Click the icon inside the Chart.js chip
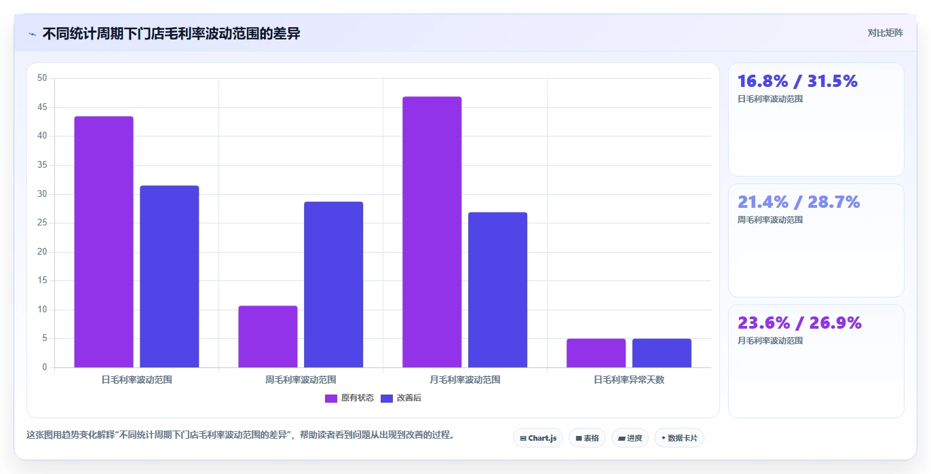The height and width of the screenshot is (474, 931). tap(523, 439)
